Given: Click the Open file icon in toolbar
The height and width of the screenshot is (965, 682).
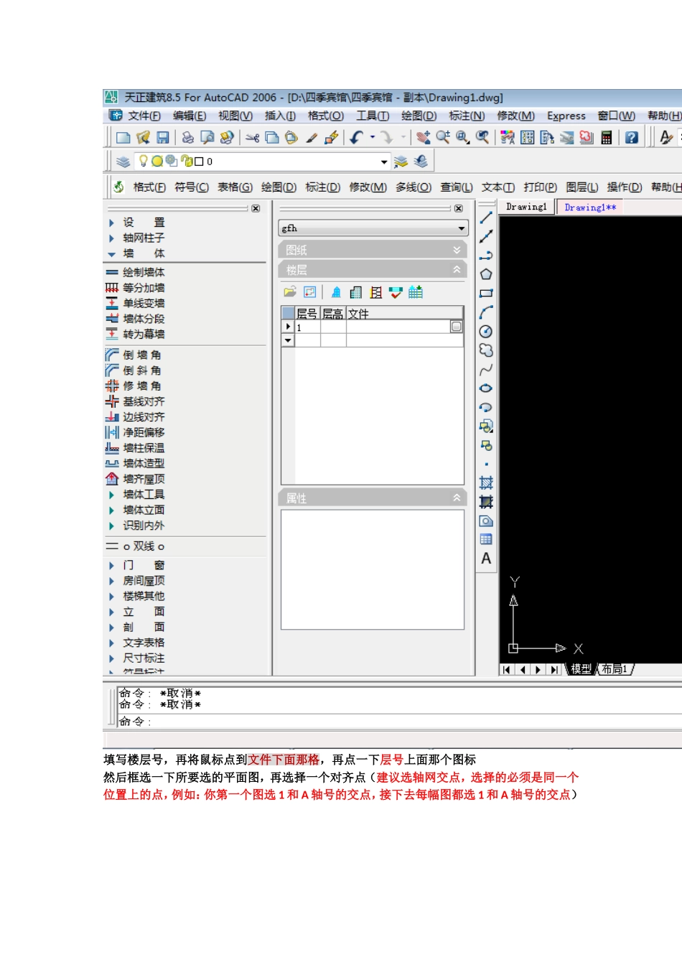Looking at the screenshot, I should point(144,137).
